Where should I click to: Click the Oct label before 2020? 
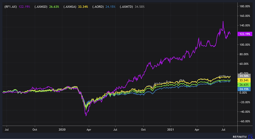click(35, 130)
